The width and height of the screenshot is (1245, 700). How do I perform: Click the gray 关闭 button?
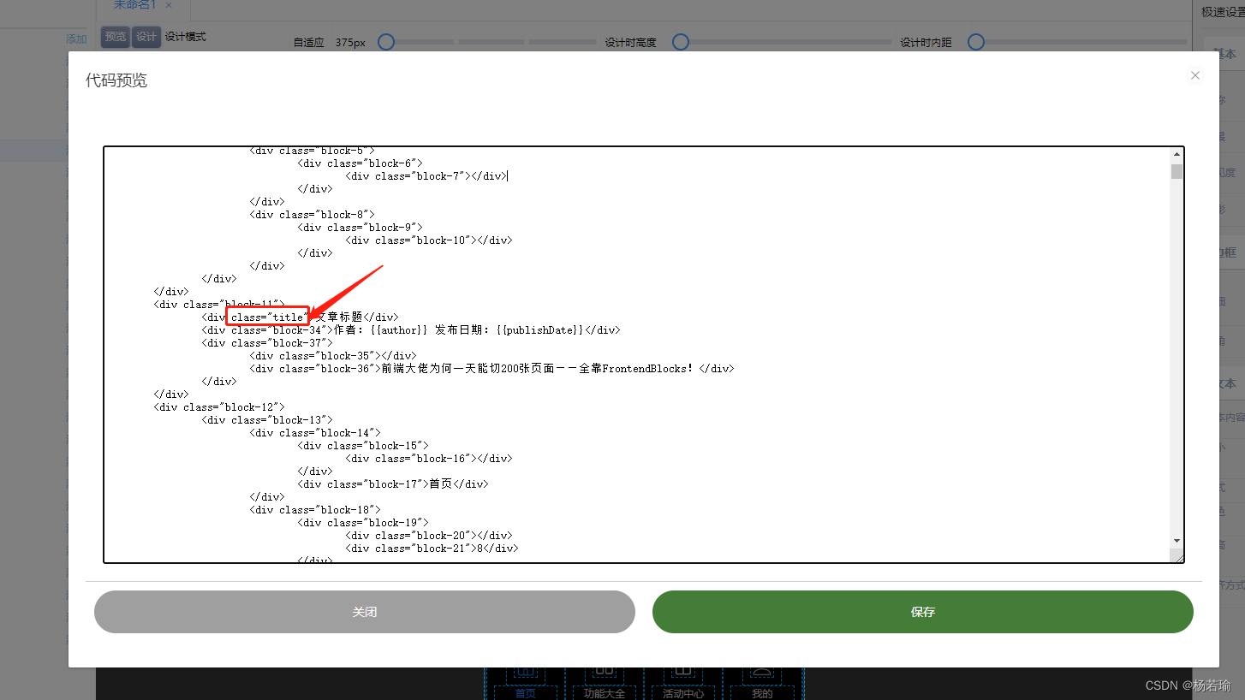[x=365, y=612]
